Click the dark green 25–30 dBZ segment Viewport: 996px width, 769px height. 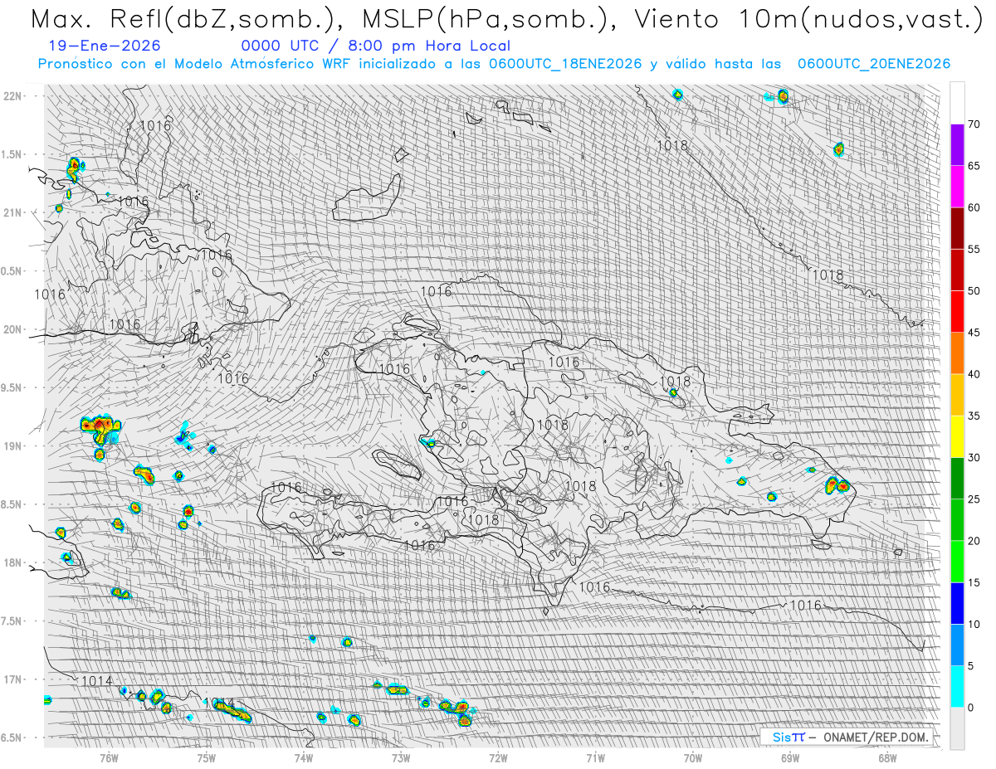[957, 478]
